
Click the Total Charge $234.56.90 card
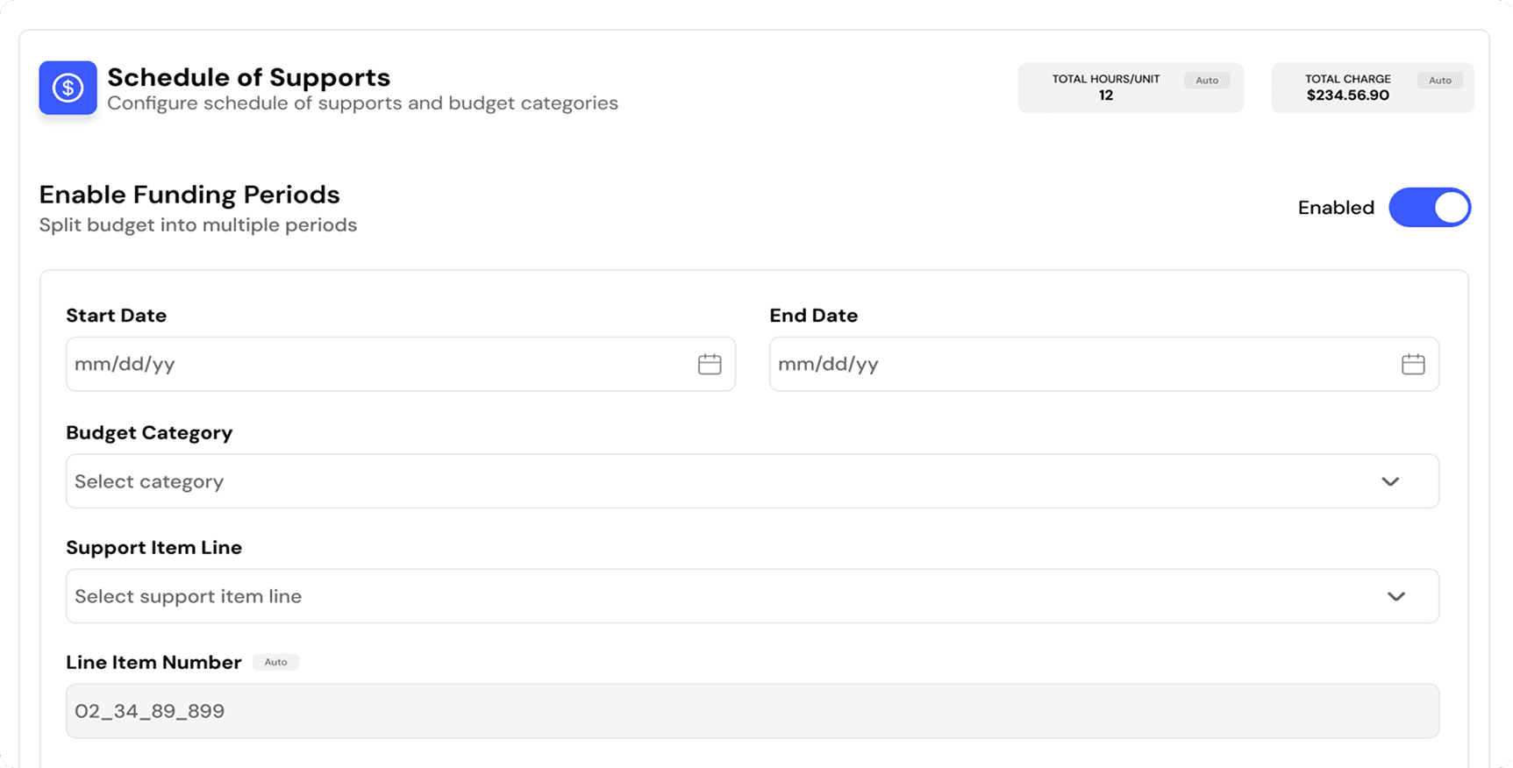pyautogui.click(x=1373, y=88)
